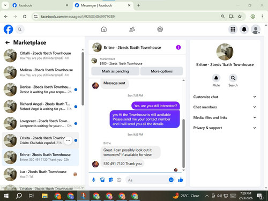Attach a photo file icon
The height and width of the screenshot is (201, 268).
[x=102, y=180]
